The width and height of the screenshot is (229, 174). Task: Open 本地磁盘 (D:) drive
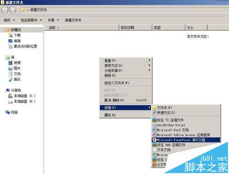point(22,101)
